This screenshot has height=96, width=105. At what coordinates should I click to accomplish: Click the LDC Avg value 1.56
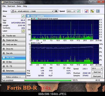pos(42,70)
